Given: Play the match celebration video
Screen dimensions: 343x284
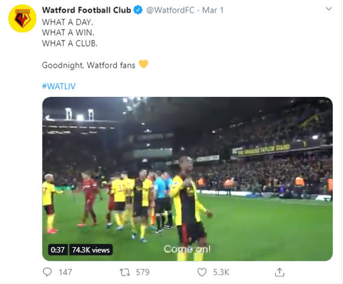Looking at the screenshot, I should [x=188, y=179].
